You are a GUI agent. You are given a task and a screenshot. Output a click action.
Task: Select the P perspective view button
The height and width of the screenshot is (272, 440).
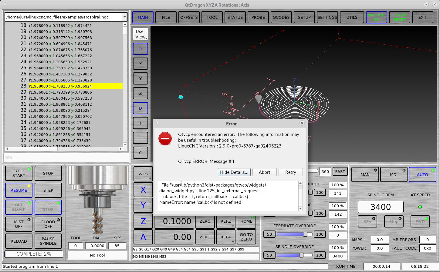[140, 49]
